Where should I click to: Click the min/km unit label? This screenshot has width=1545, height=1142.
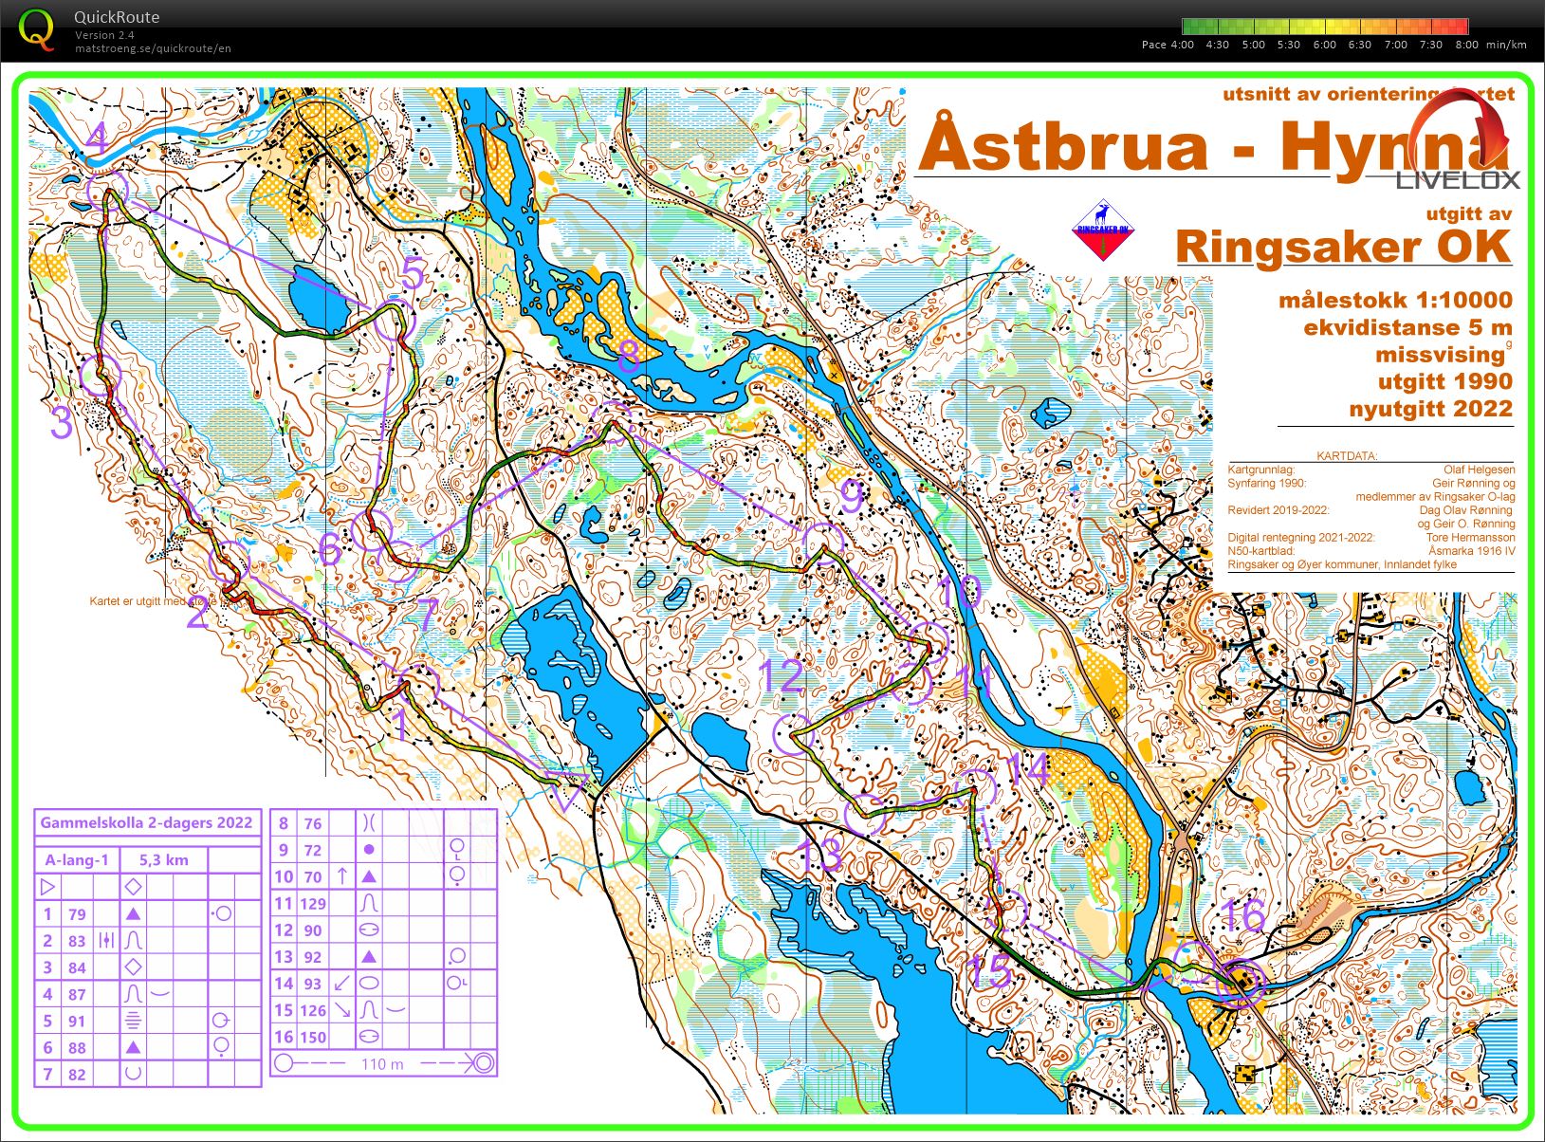[x=1507, y=45]
